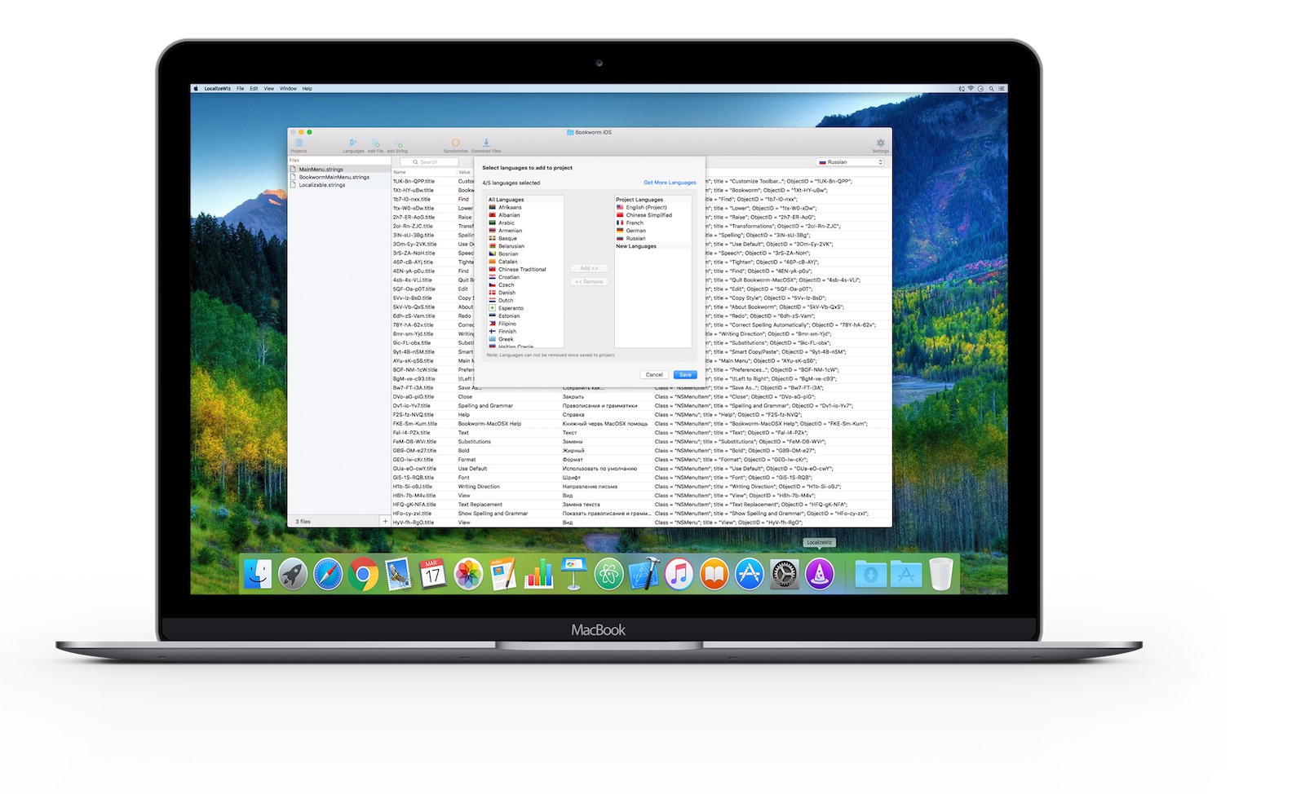Open the Russian language dropdown

point(850,162)
